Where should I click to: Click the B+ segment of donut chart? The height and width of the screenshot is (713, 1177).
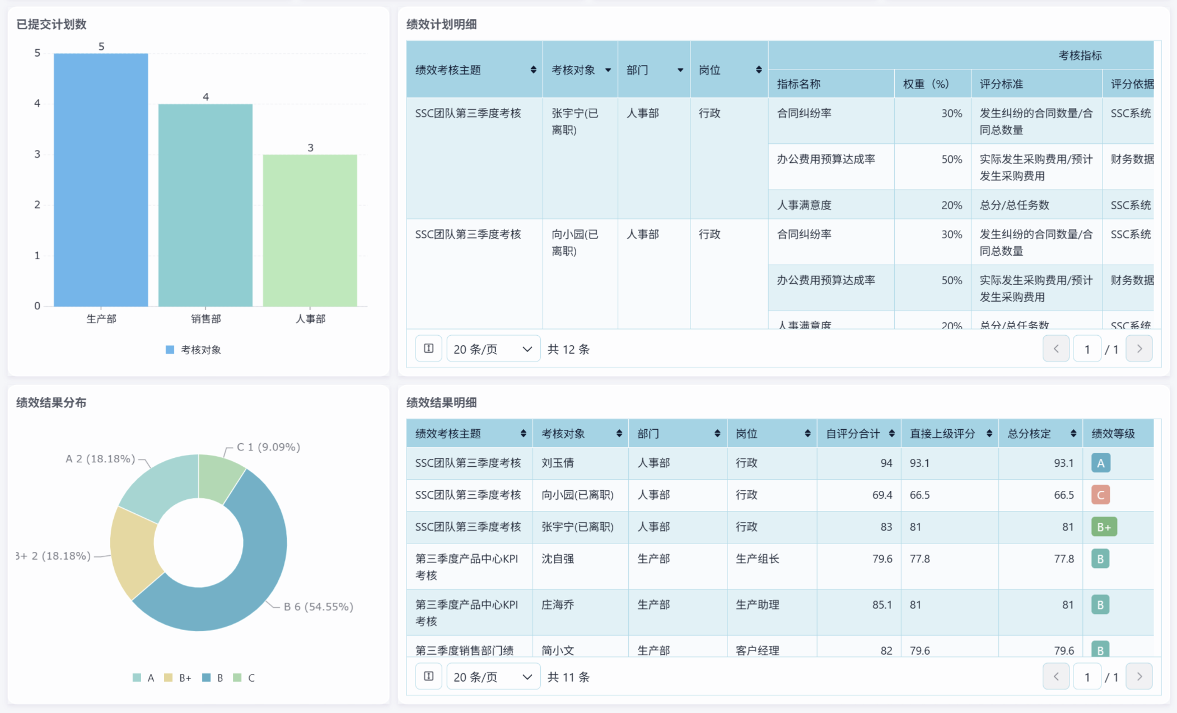click(x=133, y=552)
